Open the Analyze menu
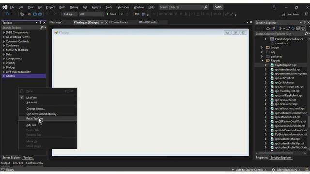310x174 pixels. tap(96, 7)
